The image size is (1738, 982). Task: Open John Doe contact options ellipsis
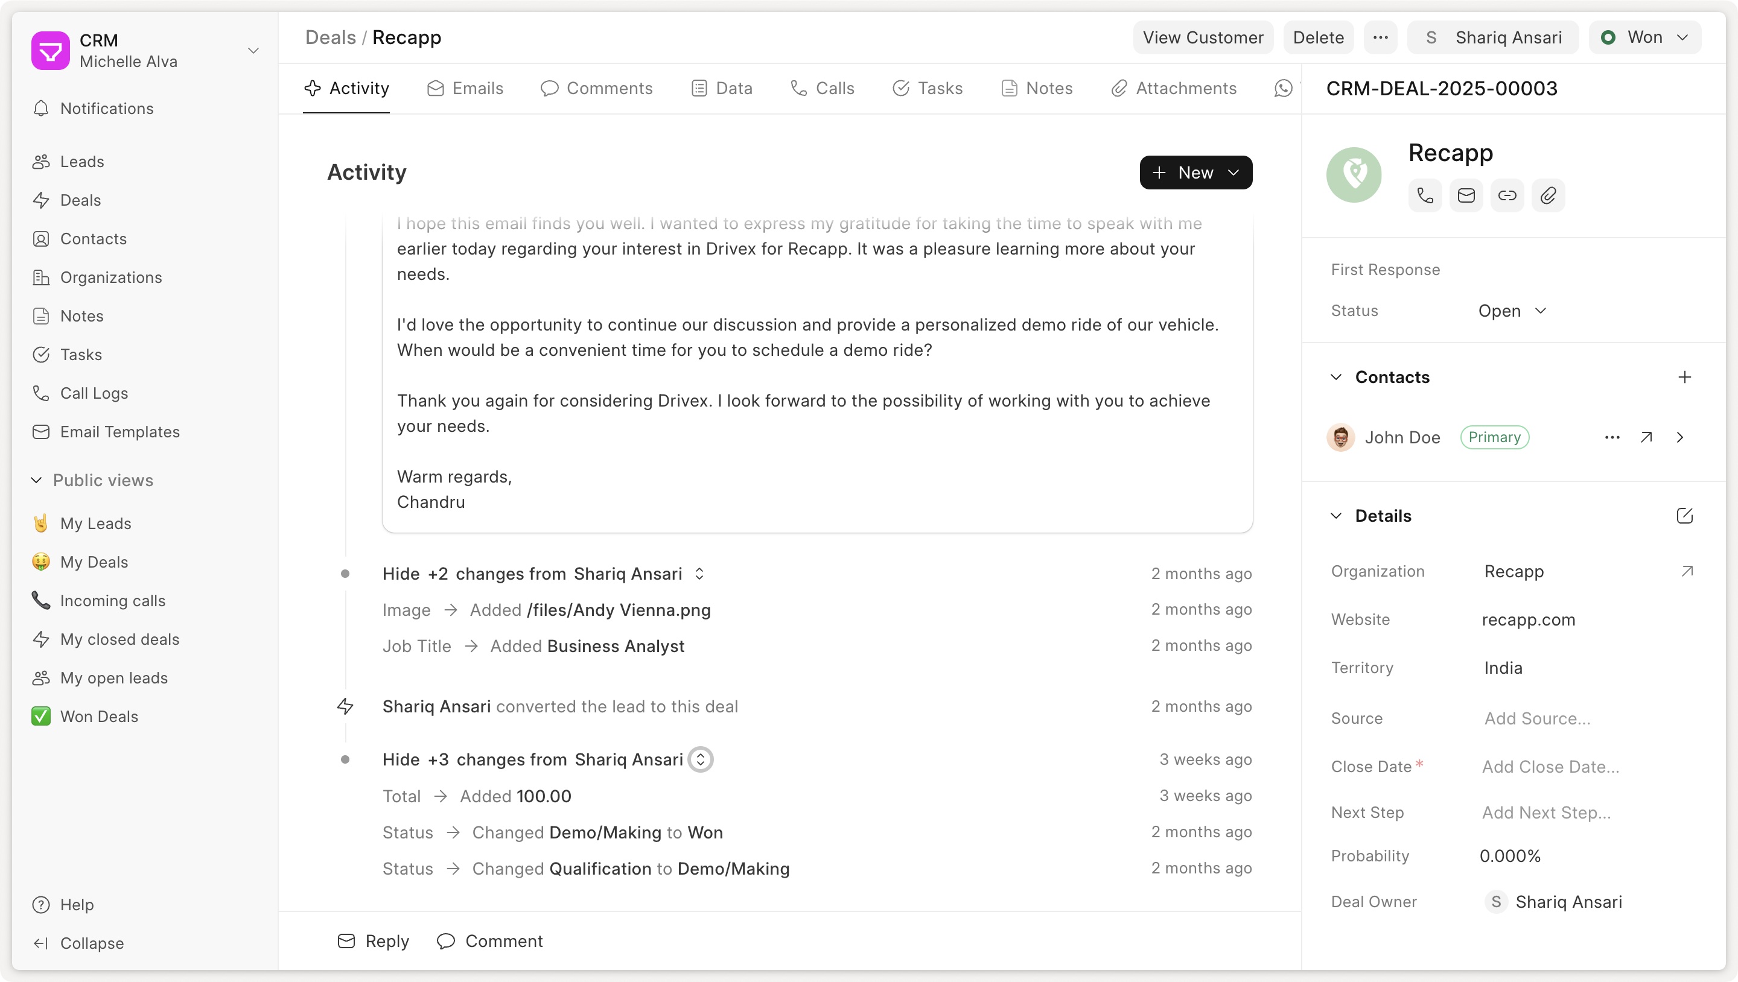click(x=1612, y=437)
